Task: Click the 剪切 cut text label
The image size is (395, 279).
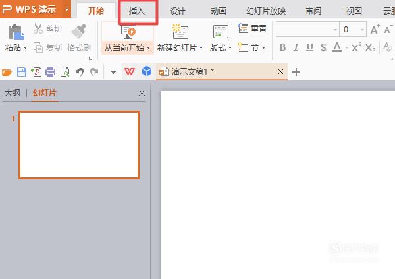Action: tap(54, 29)
